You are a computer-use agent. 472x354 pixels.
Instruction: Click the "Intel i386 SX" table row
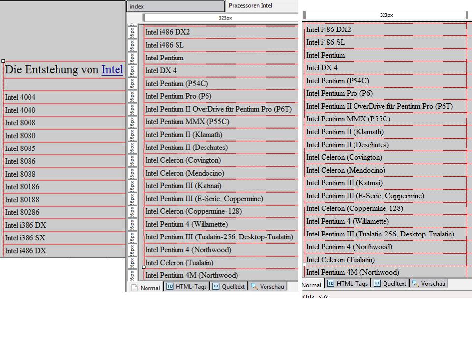tap(64, 238)
